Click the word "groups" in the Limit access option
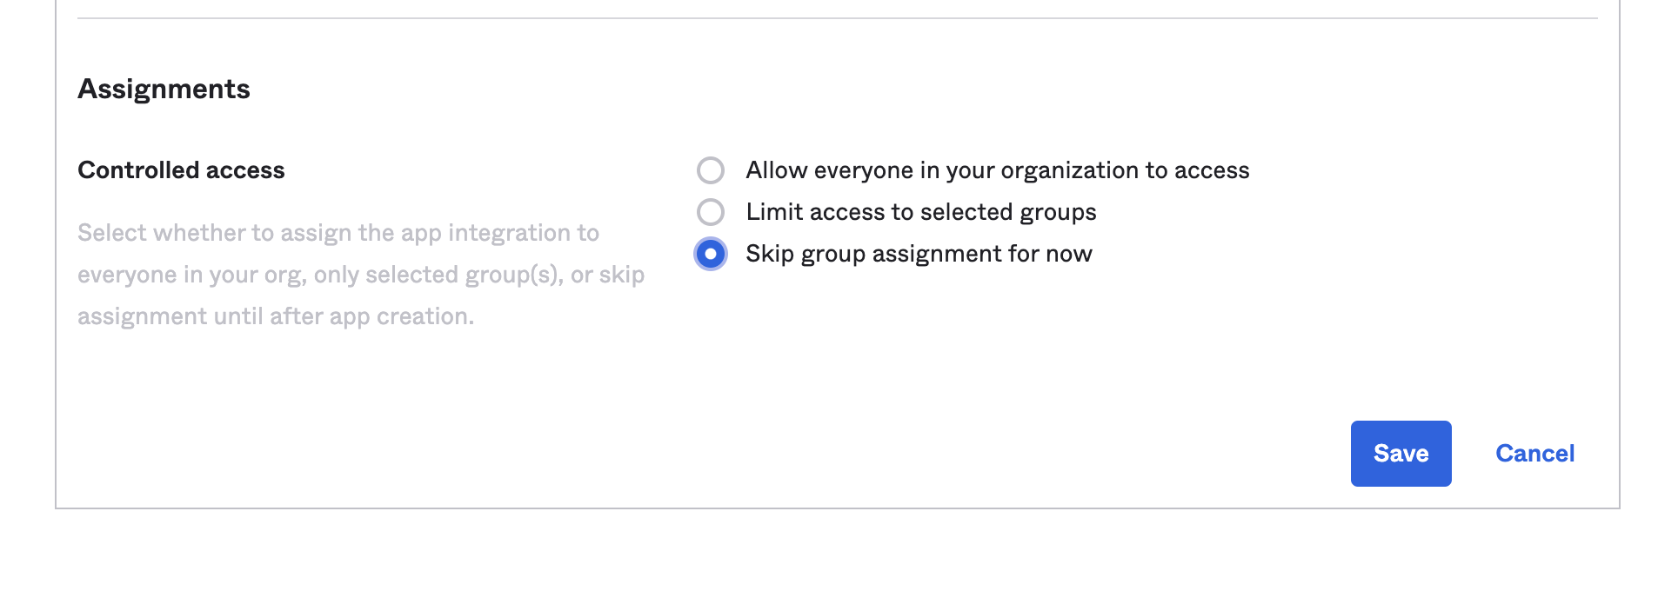Viewport: 1658px width, 591px height. (x=1058, y=212)
